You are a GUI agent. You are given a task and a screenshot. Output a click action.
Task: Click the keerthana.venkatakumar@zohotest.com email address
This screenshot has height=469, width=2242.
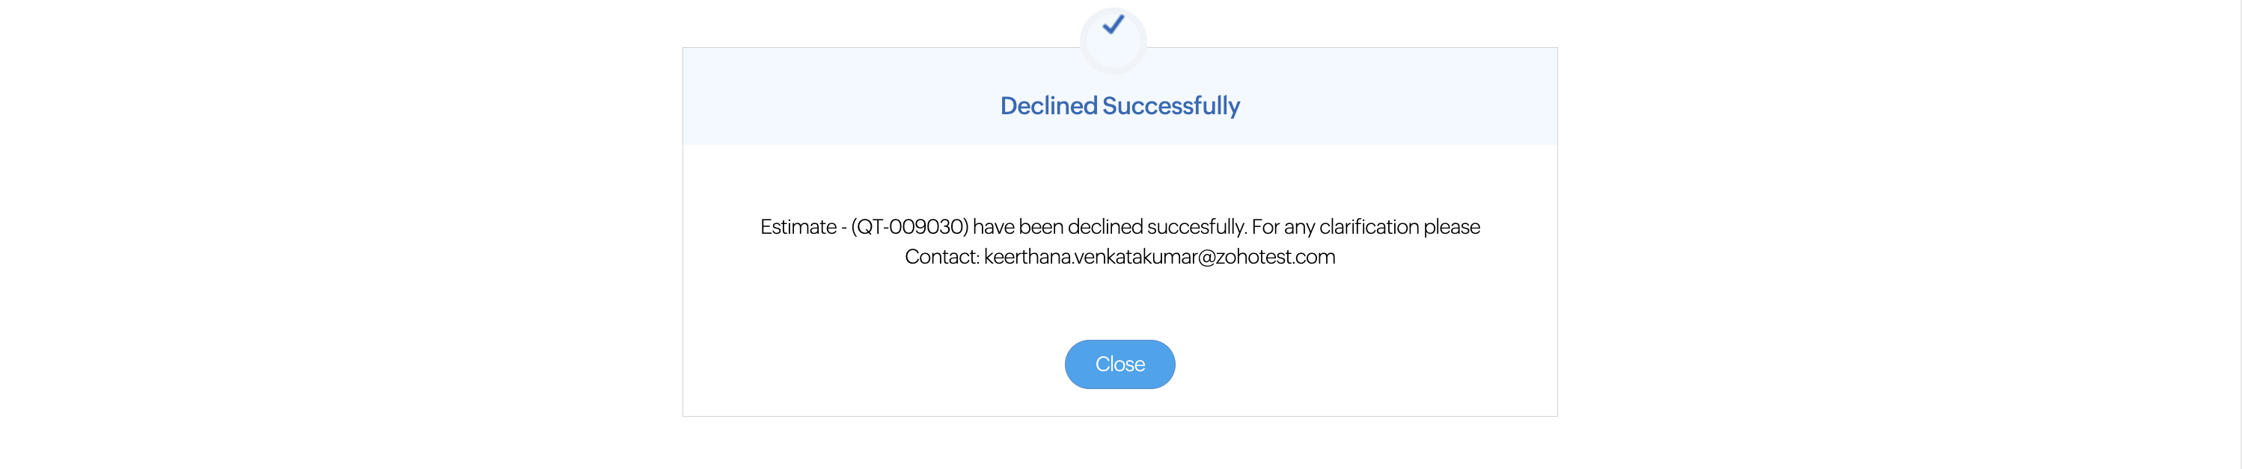1158,257
